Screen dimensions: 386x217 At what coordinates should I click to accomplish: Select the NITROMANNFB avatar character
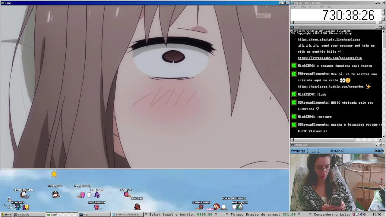(x=24, y=195)
